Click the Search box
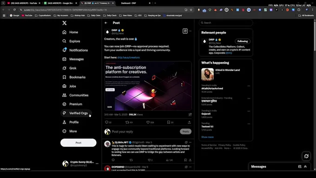316x178 pixels. tap(226, 23)
